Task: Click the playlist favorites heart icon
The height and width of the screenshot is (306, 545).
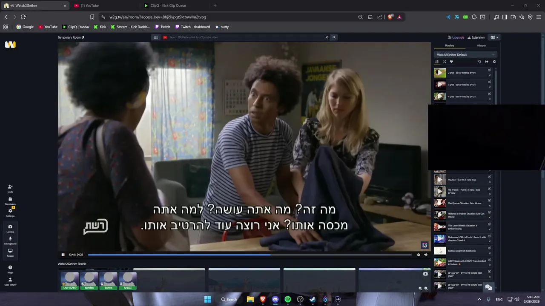Action: pos(451,62)
